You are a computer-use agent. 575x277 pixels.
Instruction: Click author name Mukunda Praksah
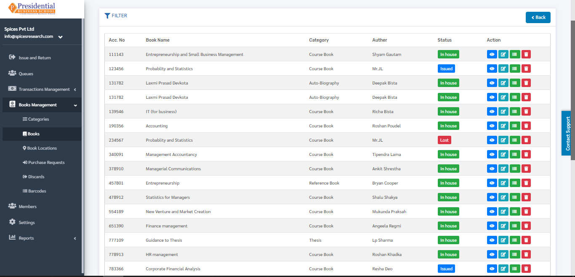coord(389,211)
